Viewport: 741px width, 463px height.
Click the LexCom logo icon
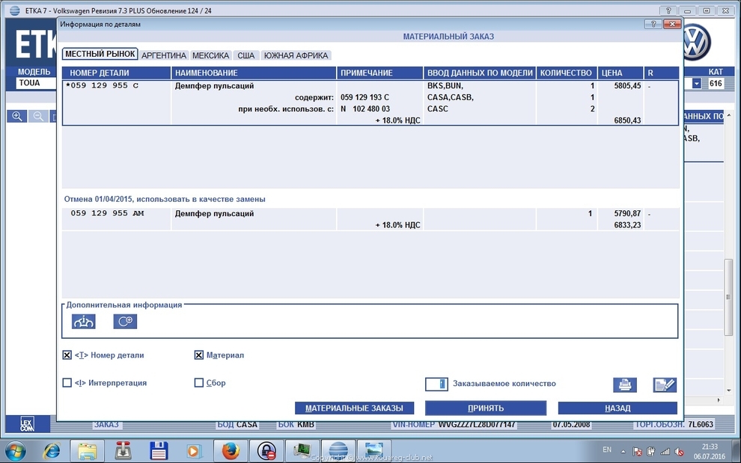pyautogui.click(x=28, y=424)
